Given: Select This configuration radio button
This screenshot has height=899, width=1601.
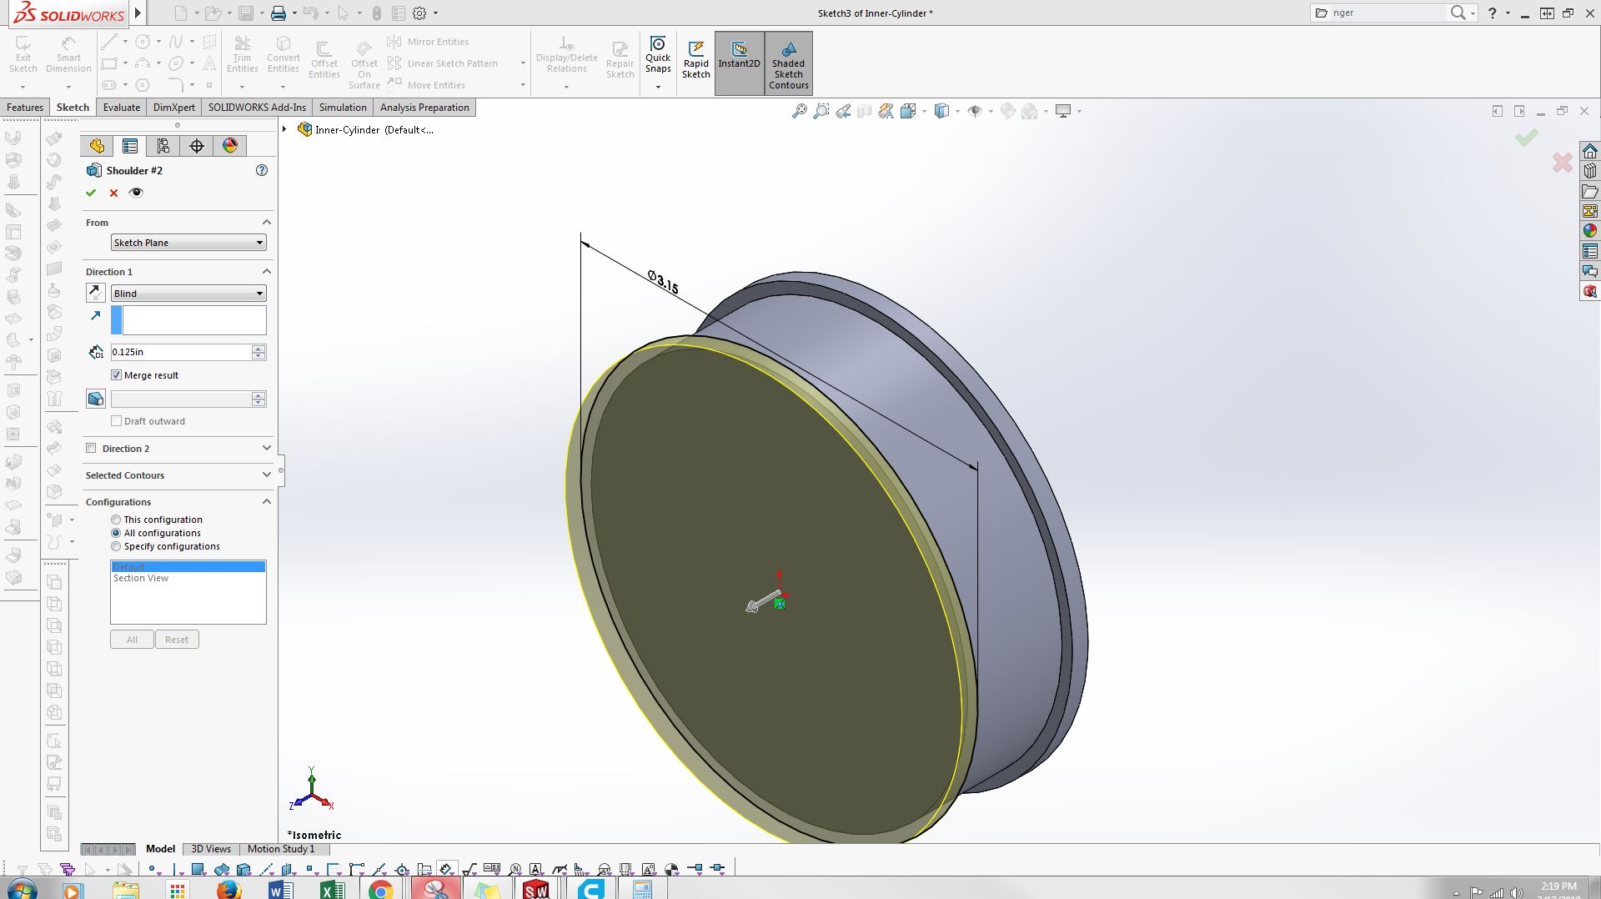Looking at the screenshot, I should (x=116, y=520).
